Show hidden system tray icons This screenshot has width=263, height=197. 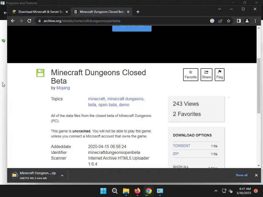tap(216, 191)
